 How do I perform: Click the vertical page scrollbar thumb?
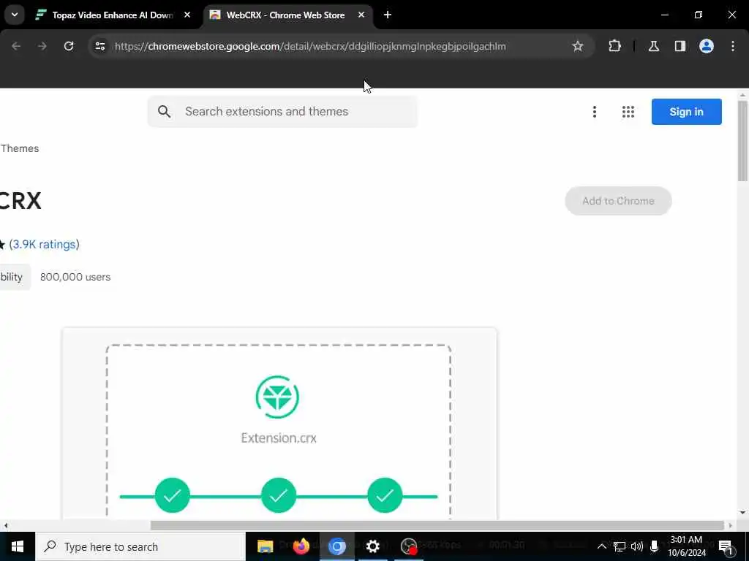point(742,141)
